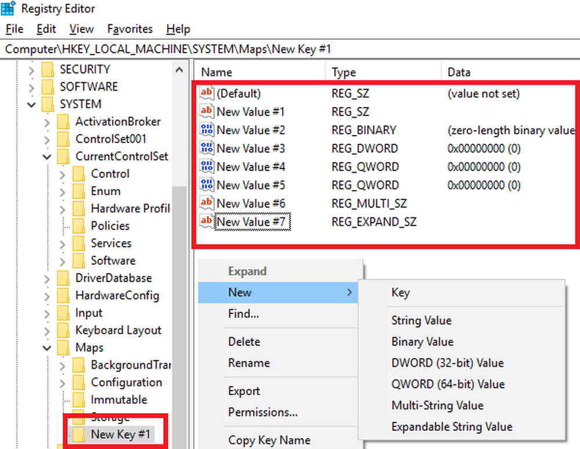Choose Rename in the context menu
The width and height of the screenshot is (580, 449).
pos(278,363)
